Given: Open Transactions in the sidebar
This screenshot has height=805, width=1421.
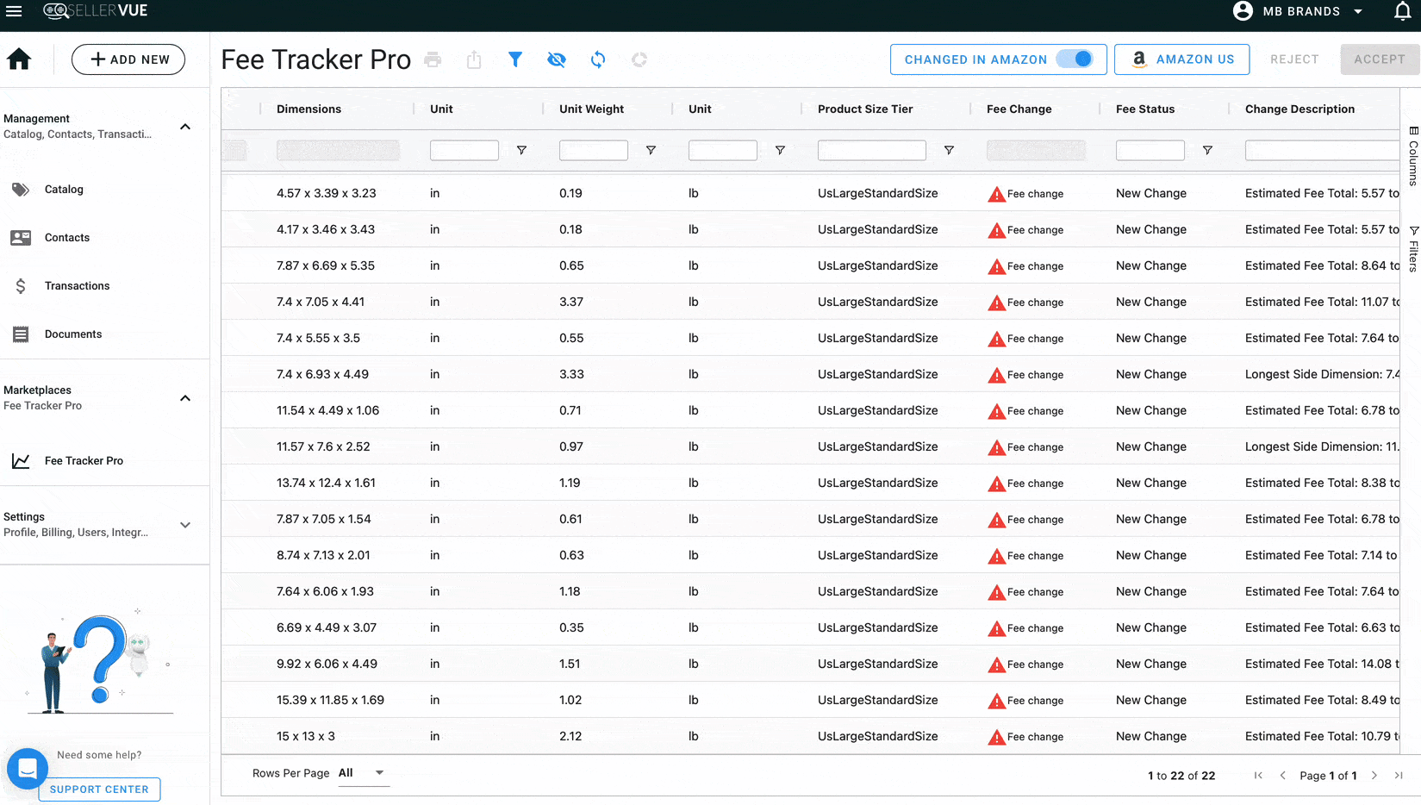Looking at the screenshot, I should click(x=78, y=286).
